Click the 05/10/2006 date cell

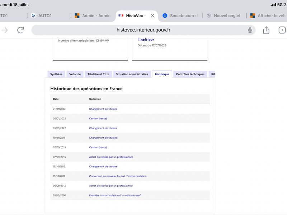[x=59, y=195]
